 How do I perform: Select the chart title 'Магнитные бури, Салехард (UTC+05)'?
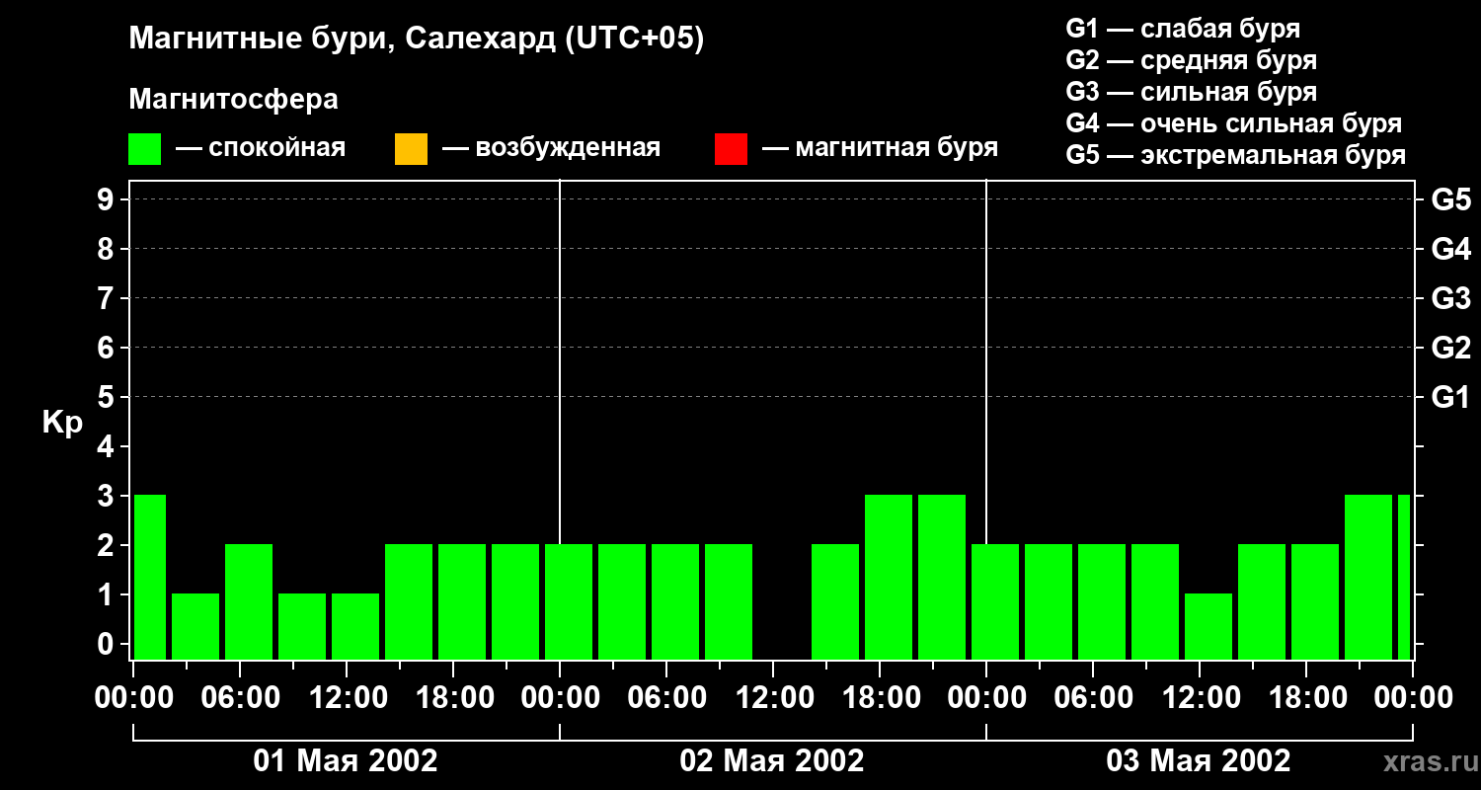[417, 39]
